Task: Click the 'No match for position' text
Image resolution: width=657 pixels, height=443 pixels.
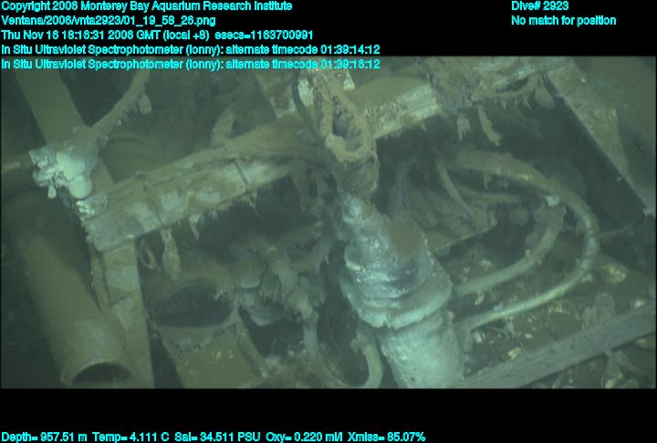Action: [x=563, y=20]
